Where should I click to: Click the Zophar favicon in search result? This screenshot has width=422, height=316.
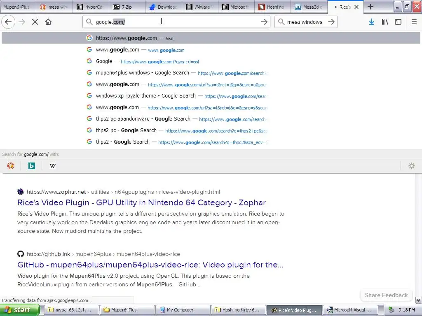point(21,192)
